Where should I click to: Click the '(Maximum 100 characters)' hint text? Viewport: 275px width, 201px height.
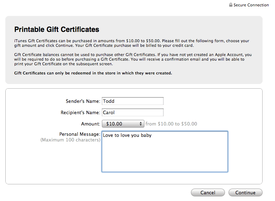coord(70,140)
